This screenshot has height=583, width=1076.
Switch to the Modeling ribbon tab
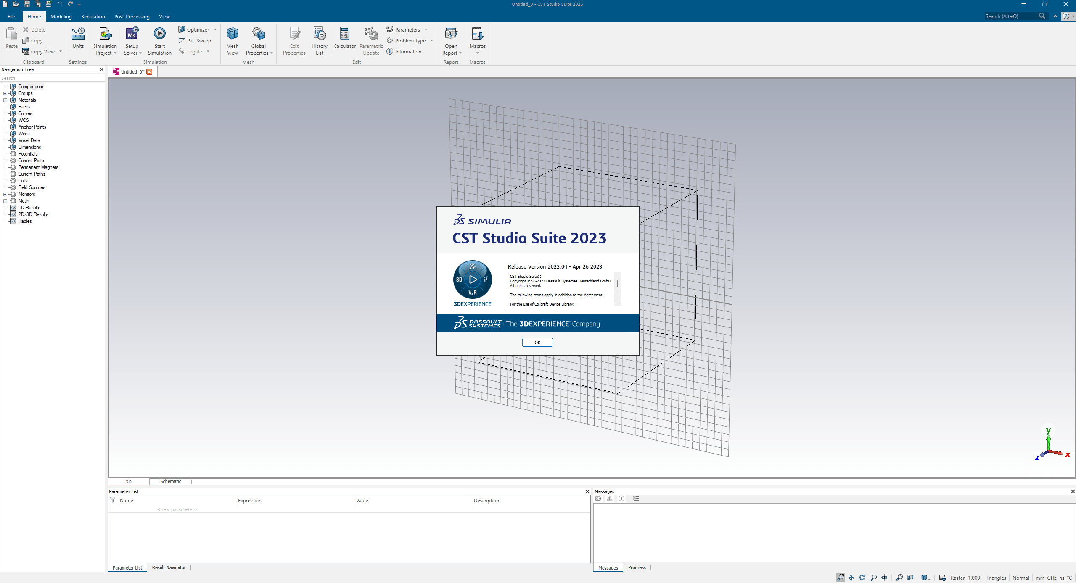61,17
